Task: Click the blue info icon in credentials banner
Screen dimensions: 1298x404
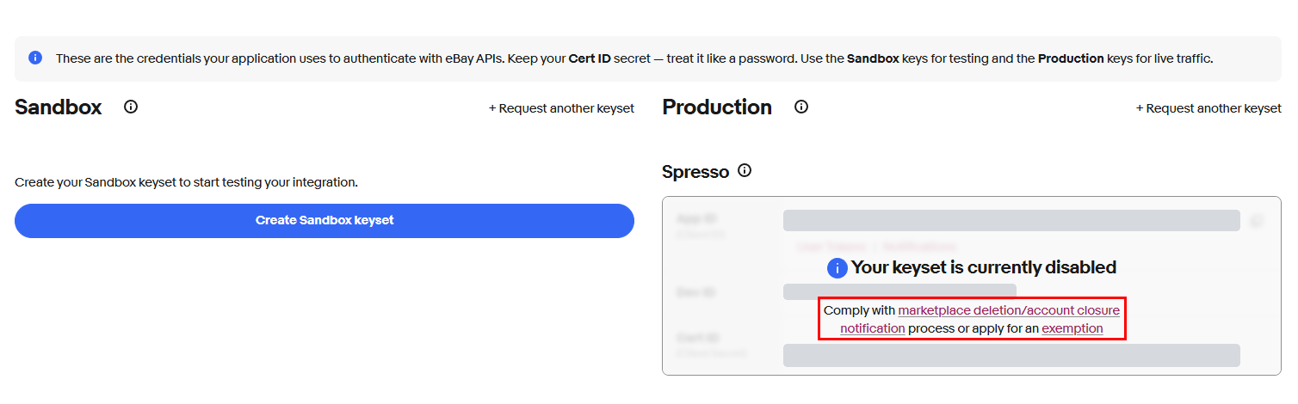Action: 35,58
